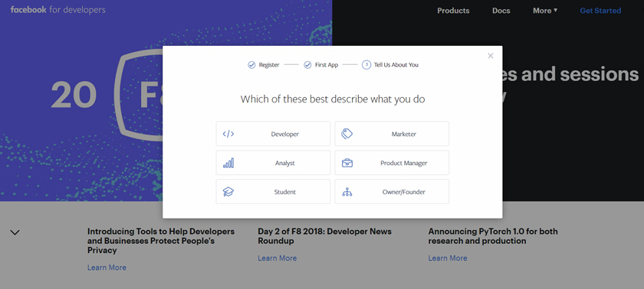Click headline Introducing Tools to Help Developers
Image resolution: width=644 pixels, height=289 pixels.
161,241
